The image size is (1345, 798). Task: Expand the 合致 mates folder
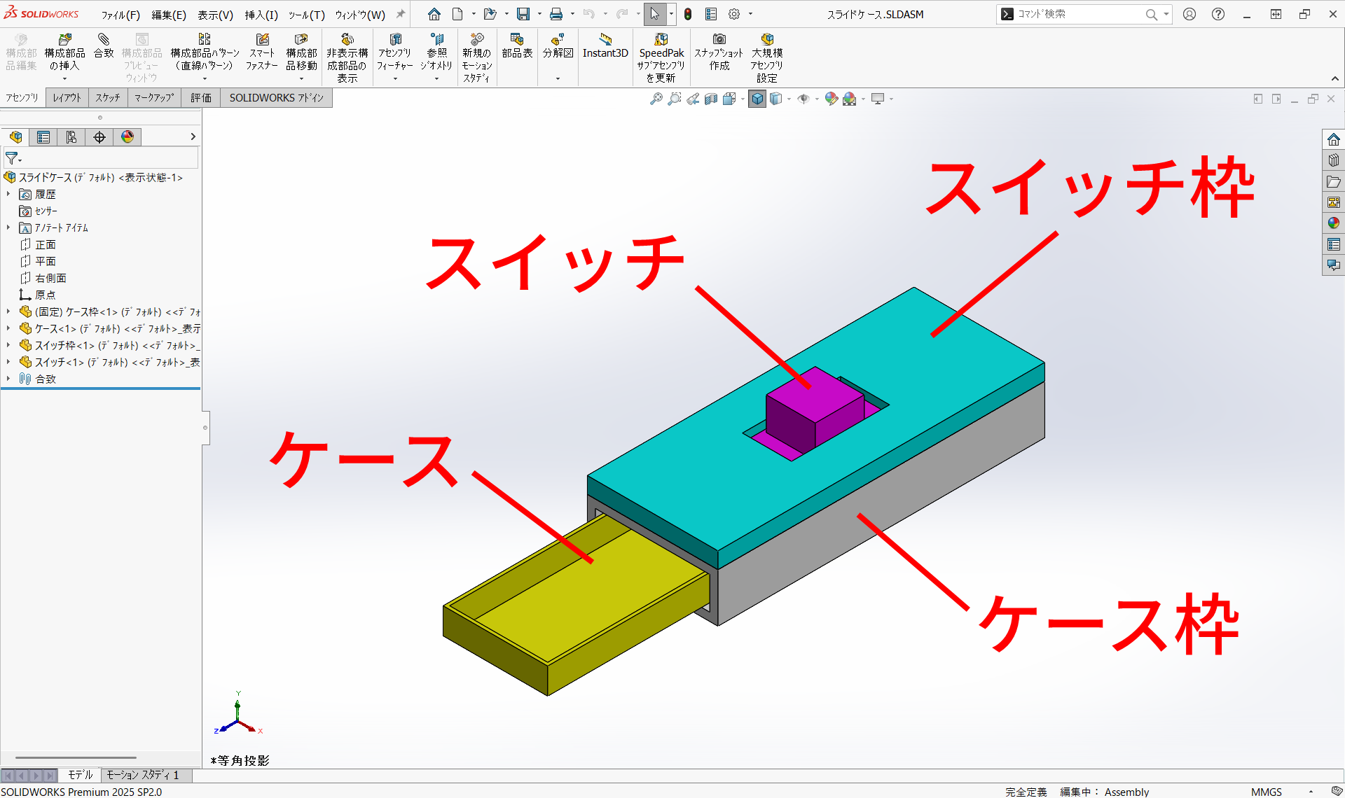(8, 379)
